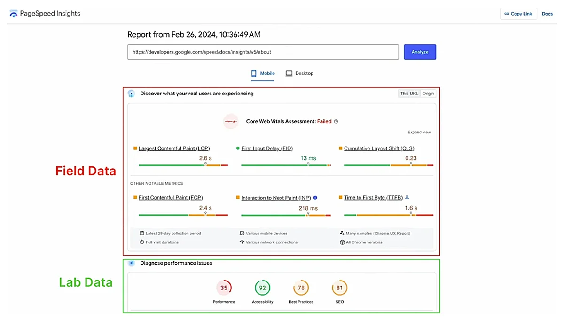
Task: Click the Performance score 35 gauge
Action: click(x=224, y=288)
